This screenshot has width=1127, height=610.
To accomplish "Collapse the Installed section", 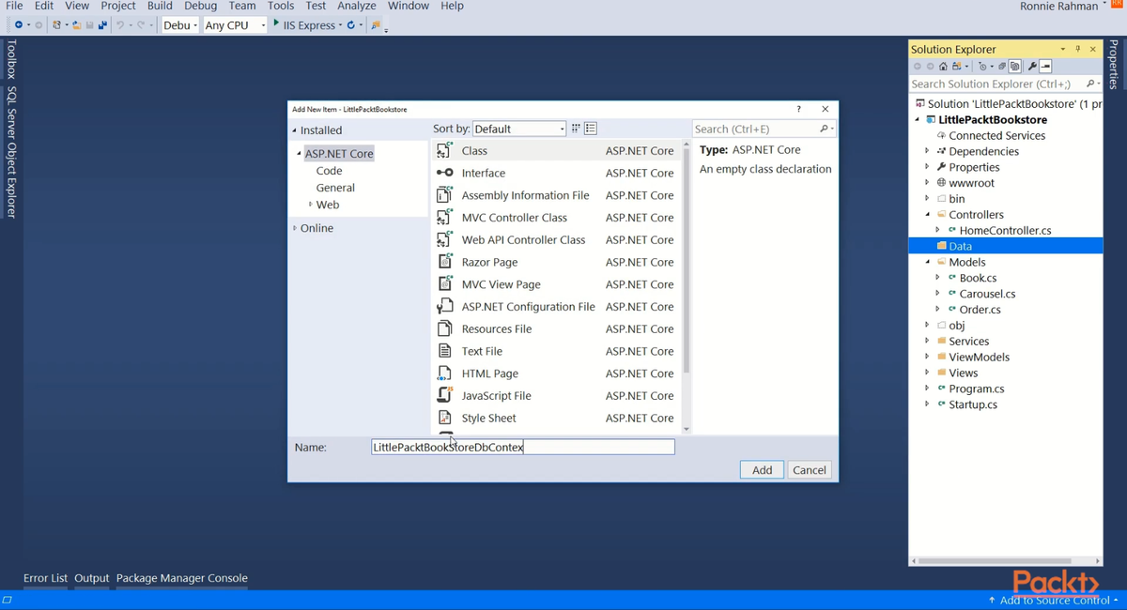I will click(294, 130).
